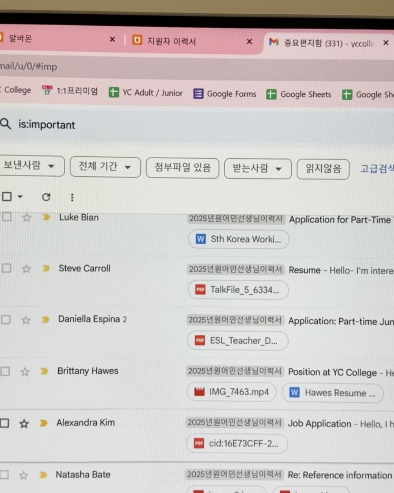The height and width of the screenshot is (493, 394).
Task: Open the YC College bookmark
Action: coord(15,90)
